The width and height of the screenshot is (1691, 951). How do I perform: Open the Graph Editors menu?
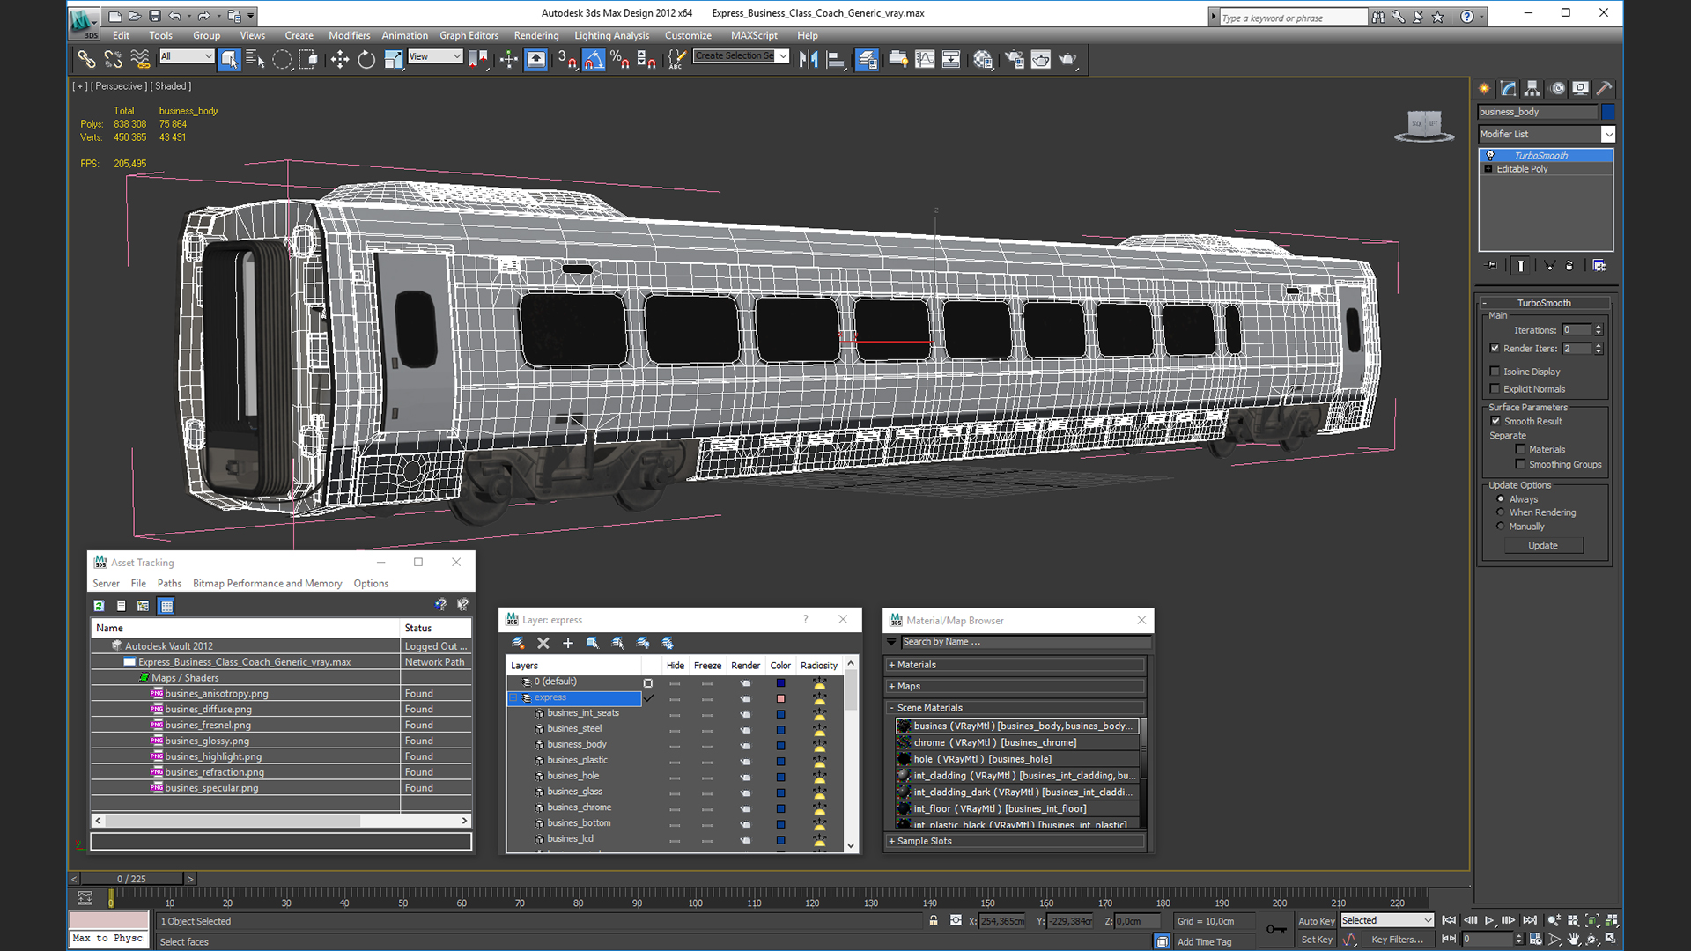coord(469,35)
